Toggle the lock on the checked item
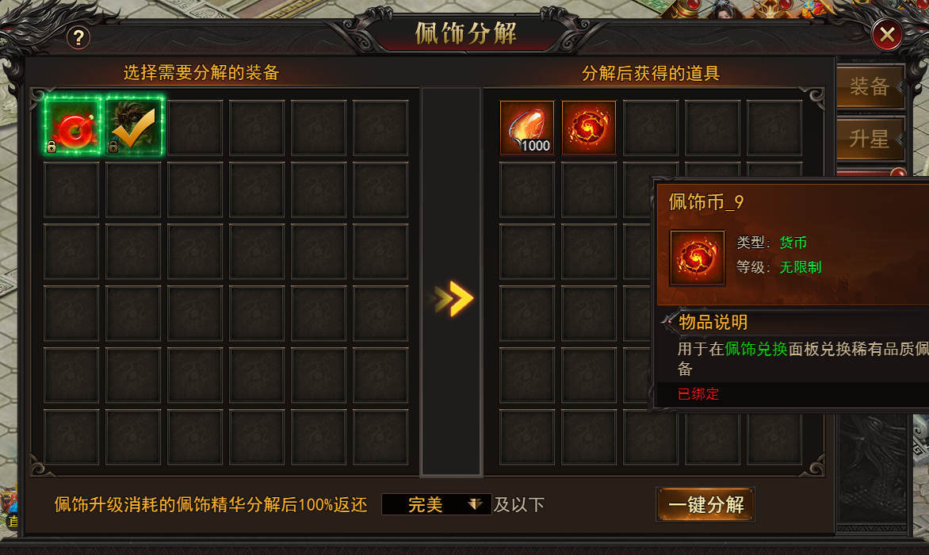Viewport: 929px width, 555px height. tap(113, 147)
